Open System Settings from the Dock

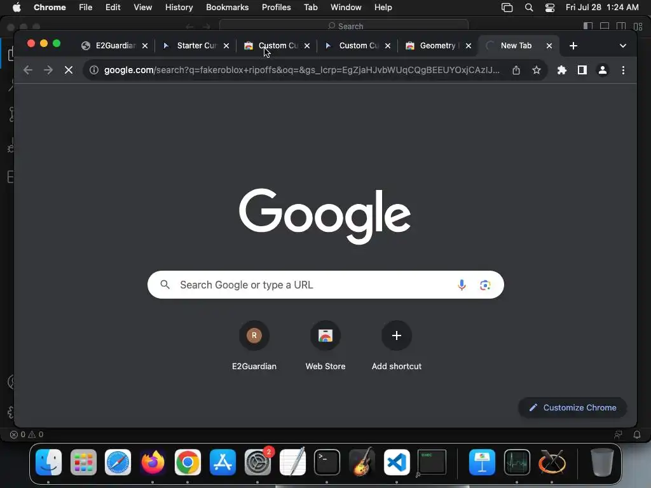click(x=257, y=462)
